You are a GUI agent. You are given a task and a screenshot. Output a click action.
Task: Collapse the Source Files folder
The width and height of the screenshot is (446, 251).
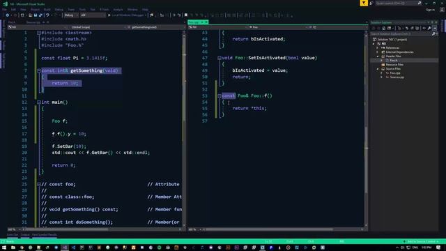point(378,69)
